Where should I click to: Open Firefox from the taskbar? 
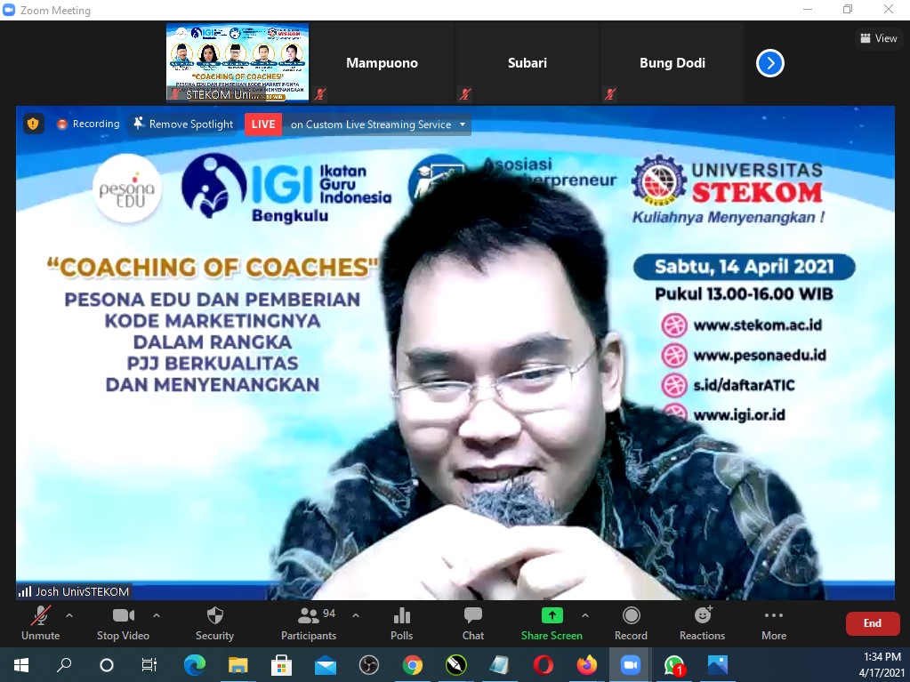point(587,664)
